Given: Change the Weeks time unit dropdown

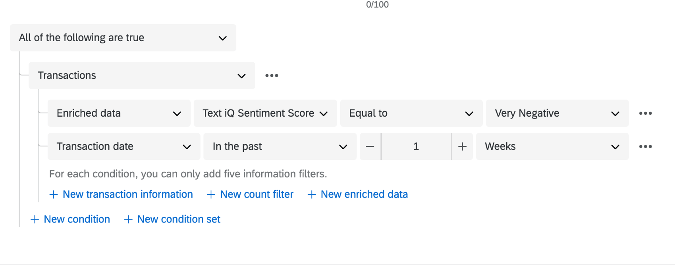Looking at the screenshot, I should coord(552,146).
